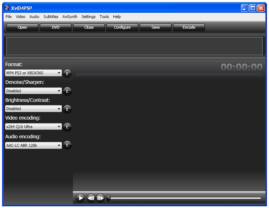The height and width of the screenshot is (208, 269).
Task: Click the E edit button beside Brightness/Contrast
Action: (x=67, y=109)
